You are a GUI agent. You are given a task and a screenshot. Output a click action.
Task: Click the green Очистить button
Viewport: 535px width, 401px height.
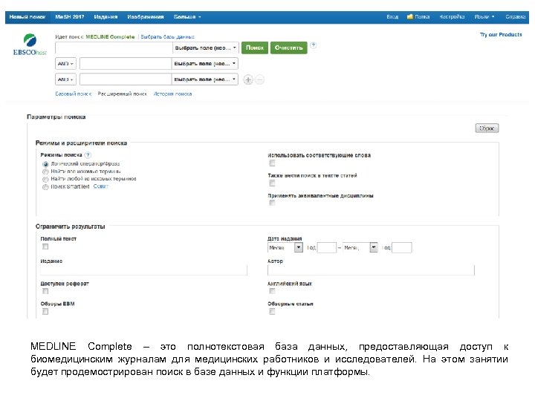pos(288,48)
